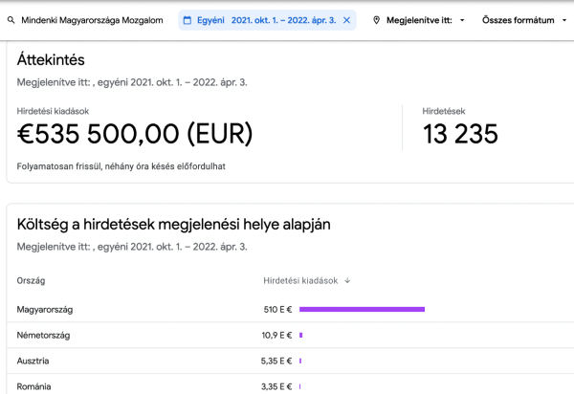Open the 'Egyéni' date range filter
The image size is (574, 394).
[267, 20]
